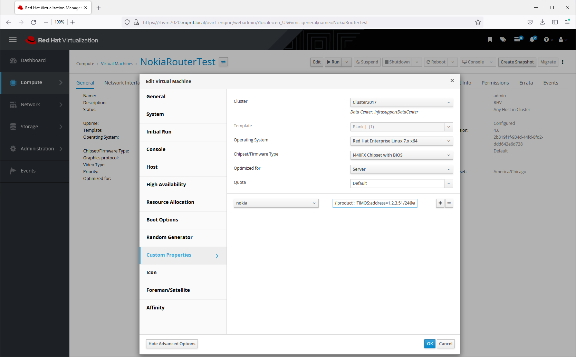Click the Help question mark icon
The width and height of the screenshot is (576, 357).
pyautogui.click(x=547, y=39)
